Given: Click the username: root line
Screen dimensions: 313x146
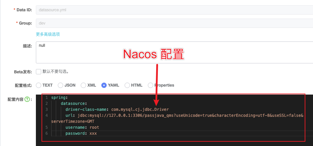Looking at the screenshot, I should pos(82,127).
